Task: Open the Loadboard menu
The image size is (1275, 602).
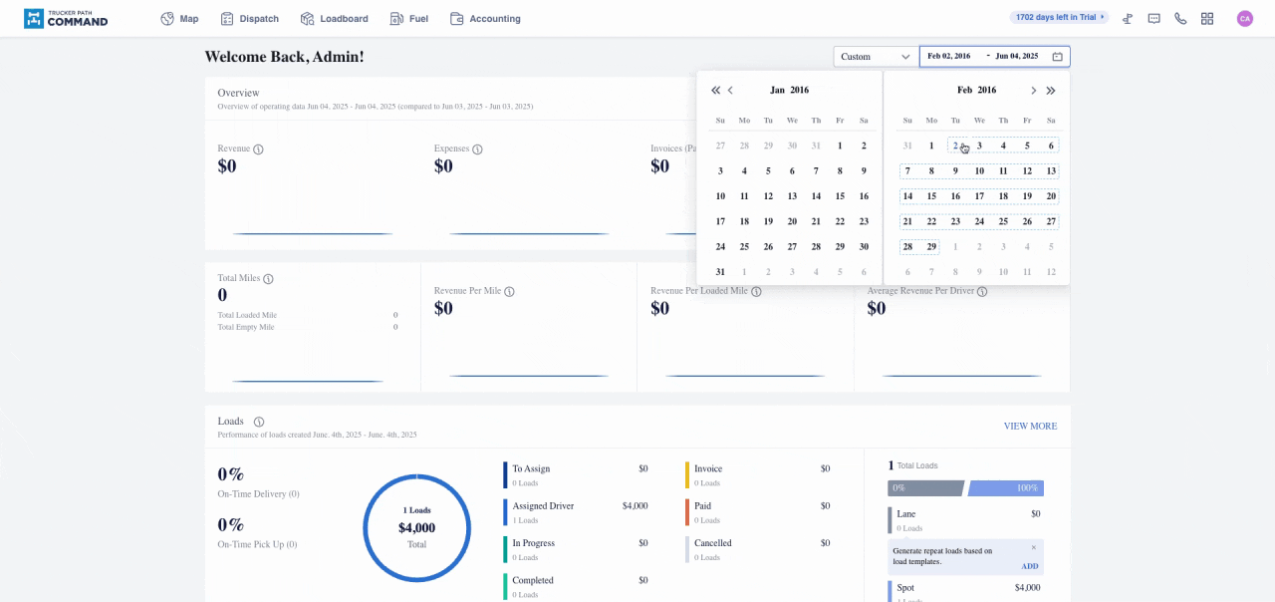Action: 334,19
